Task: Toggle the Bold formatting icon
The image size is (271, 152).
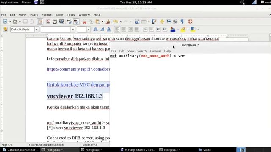Action: point(95,29)
